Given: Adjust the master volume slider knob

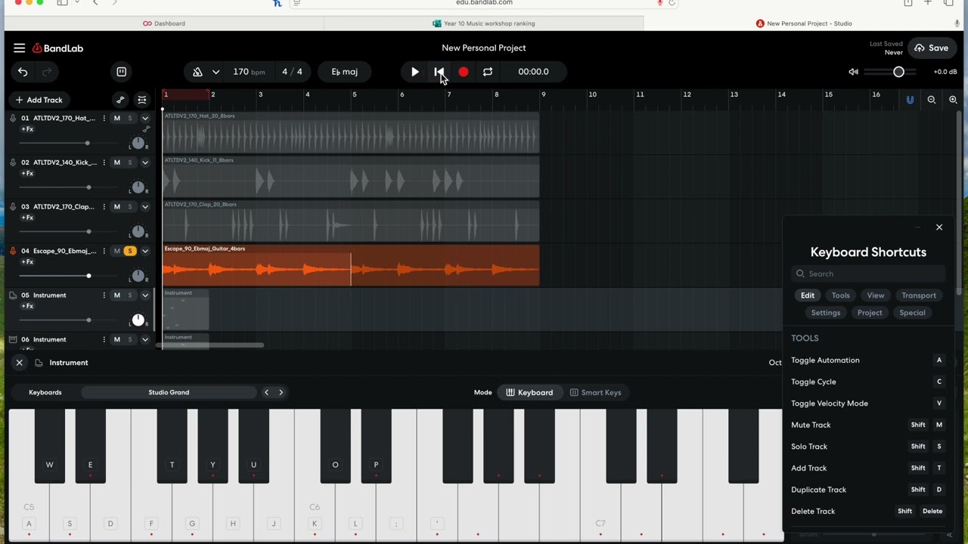Looking at the screenshot, I should [898, 72].
